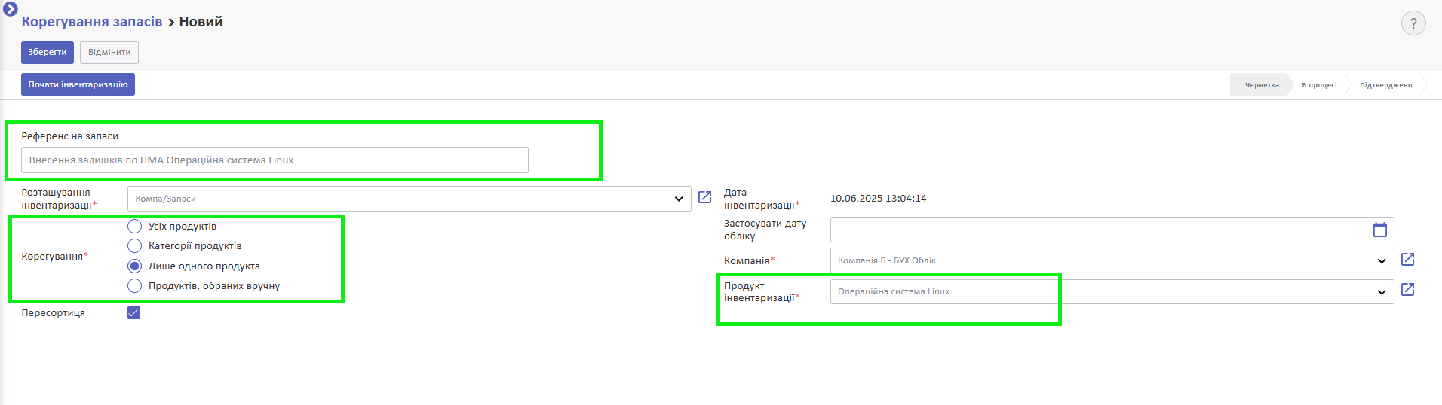Go back via Корегування запасів breadcrumb
The height and width of the screenshot is (405, 1442).
point(92,22)
